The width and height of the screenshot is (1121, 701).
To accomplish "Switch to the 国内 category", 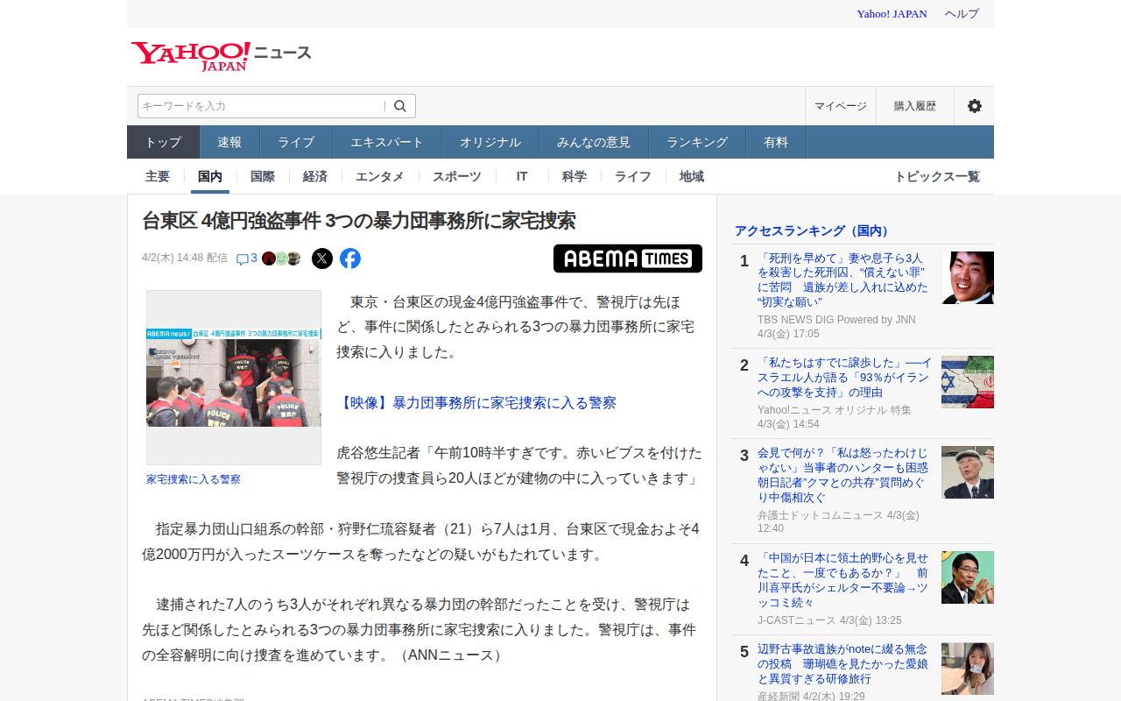I will point(210,176).
